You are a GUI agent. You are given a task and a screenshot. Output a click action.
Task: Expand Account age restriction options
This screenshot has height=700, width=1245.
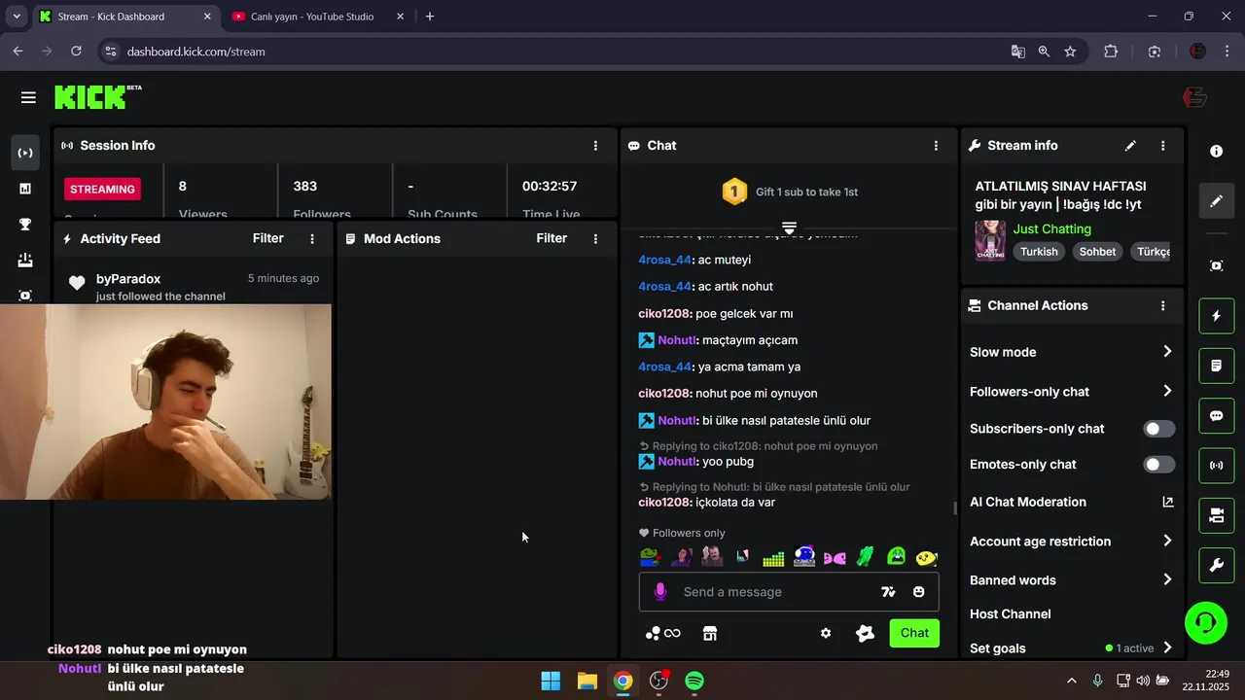click(1167, 541)
